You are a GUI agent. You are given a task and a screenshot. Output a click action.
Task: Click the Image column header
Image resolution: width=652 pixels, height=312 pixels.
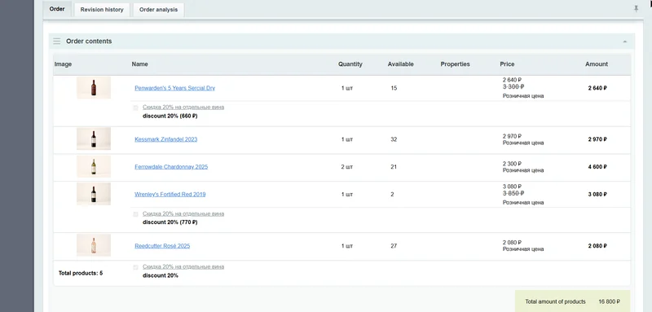(64, 64)
